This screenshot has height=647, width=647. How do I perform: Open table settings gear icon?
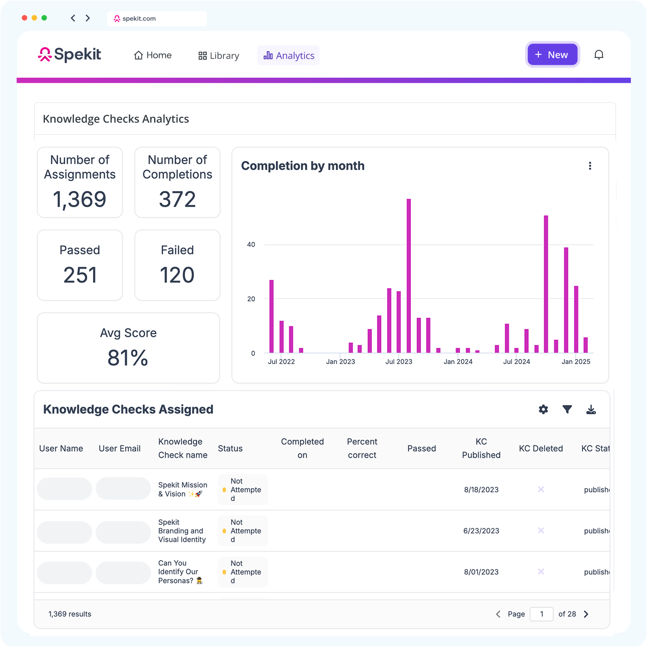[x=543, y=409]
